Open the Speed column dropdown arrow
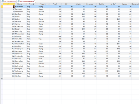 [x=130, y=4]
